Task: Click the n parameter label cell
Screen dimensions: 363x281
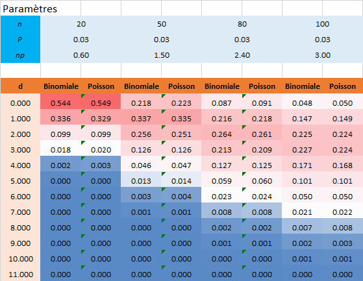Action: 20,24
